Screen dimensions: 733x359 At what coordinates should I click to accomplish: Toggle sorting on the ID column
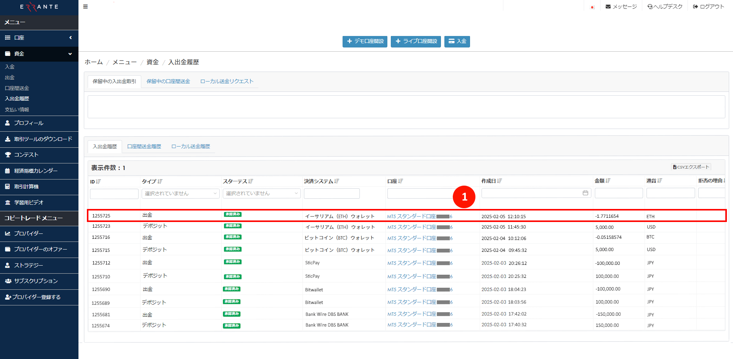pyautogui.click(x=99, y=181)
